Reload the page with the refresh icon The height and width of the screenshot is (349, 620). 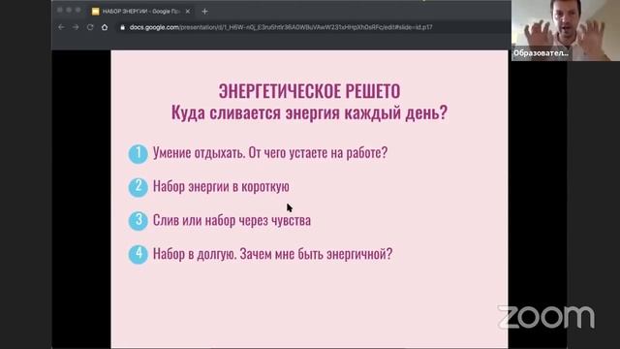(90, 27)
